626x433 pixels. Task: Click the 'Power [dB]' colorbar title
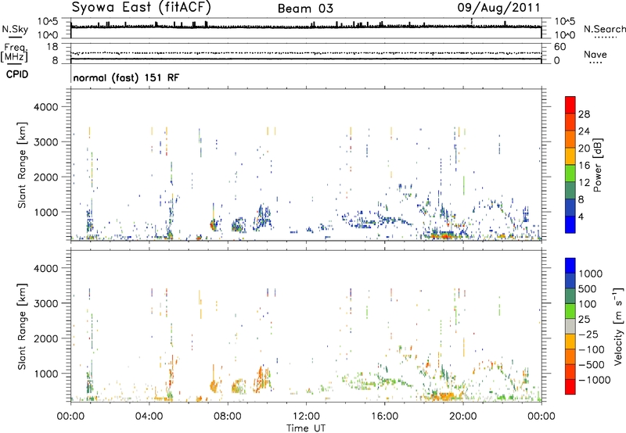click(597, 165)
